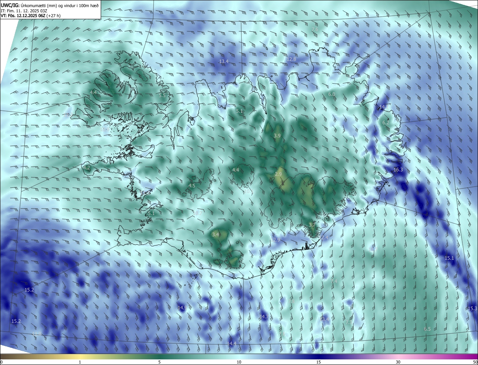478x365 pixels.
Task: Click the colorbar tick label 30
Action: (398, 362)
